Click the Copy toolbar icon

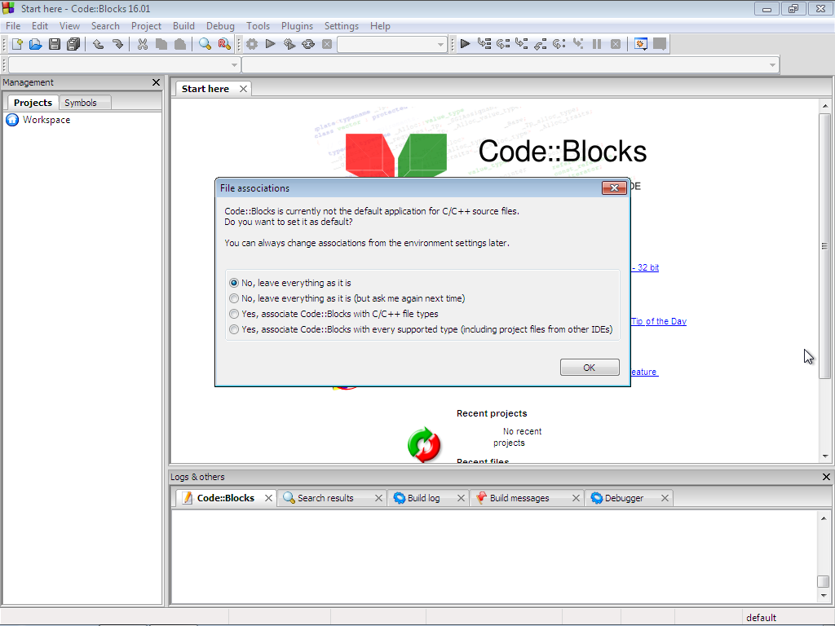tap(161, 44)
